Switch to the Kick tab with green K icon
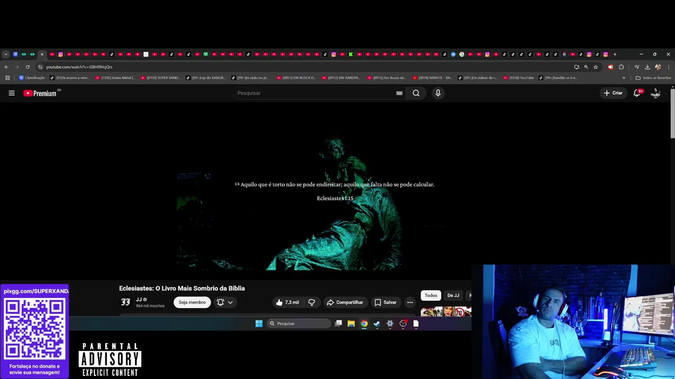 click(x=351, y=54)
